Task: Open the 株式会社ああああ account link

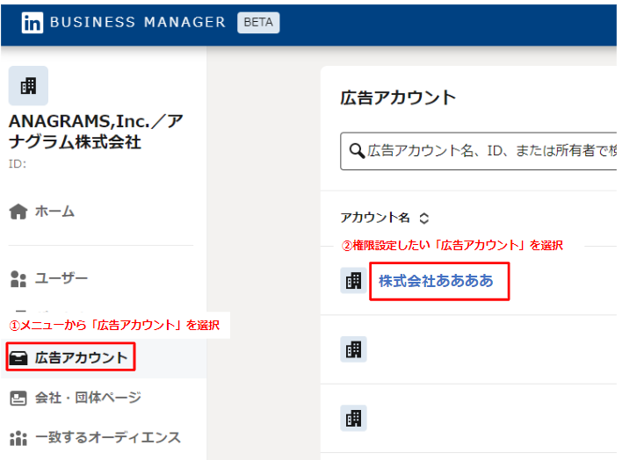Action: [x=436, y=281]
